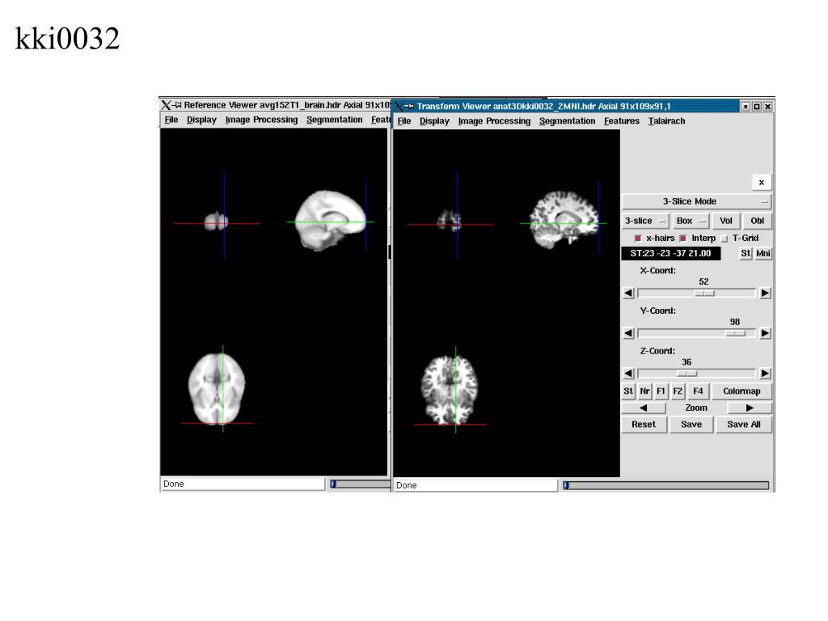Image resolution: width=828 pixels, height=621 pixels.
Task: Click the Y-Coord right arrow
Action: tap(765, 333)
